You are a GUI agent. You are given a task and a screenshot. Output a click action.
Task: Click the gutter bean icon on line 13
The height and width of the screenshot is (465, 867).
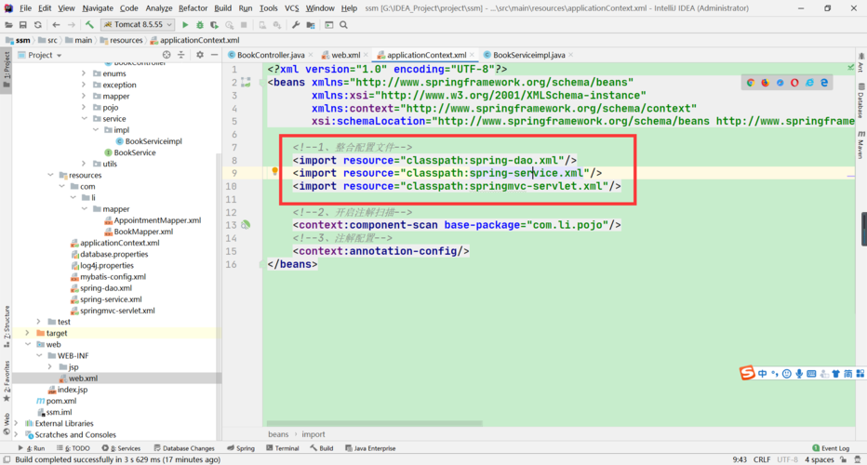[246, 225]
